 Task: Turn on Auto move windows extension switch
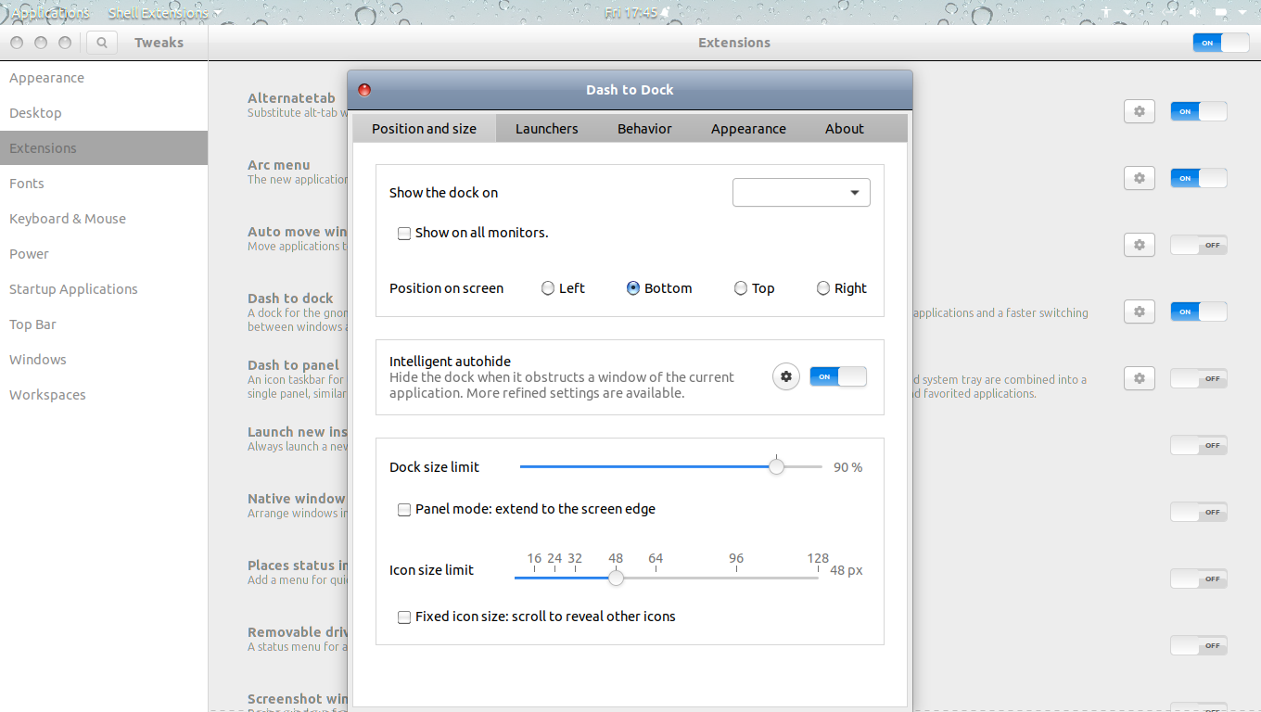[x=1199, y=245]
